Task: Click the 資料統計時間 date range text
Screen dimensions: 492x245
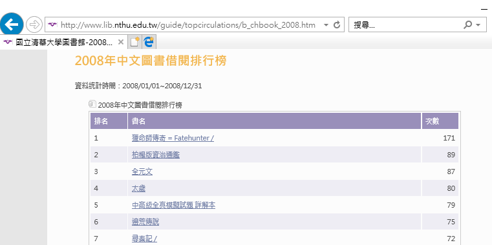Action: click(x=138, y=86)
